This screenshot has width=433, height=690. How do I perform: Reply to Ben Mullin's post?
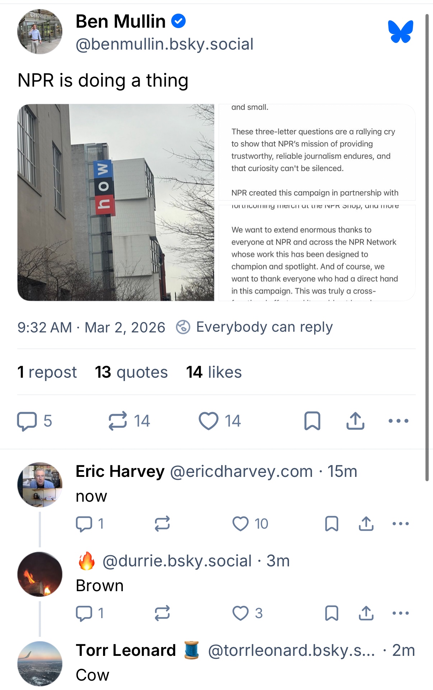click(34, 421)
